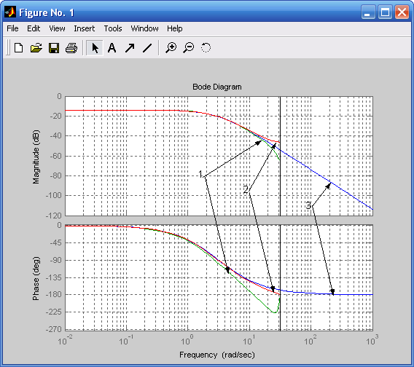414x367 pixels.
Task: Open the Tools menu
Action: tap(113, 28)
